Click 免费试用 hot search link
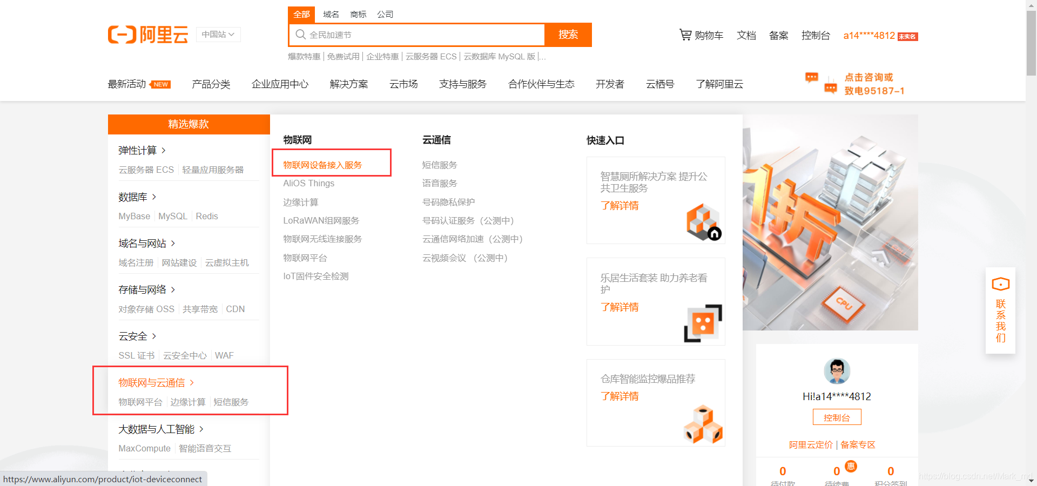The image size is (1037, 486). [x=343, y=56]
